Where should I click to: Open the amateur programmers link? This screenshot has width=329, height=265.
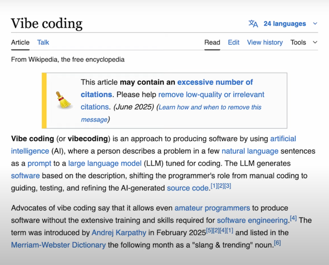coord(212,208)
